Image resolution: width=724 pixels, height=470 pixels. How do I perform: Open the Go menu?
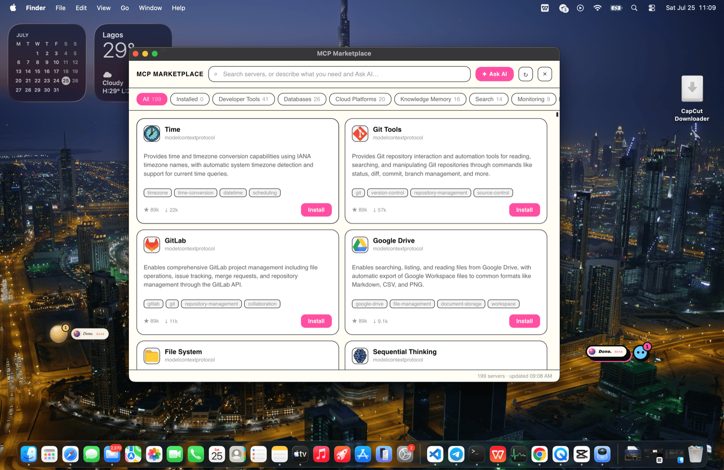click(125, 8)
